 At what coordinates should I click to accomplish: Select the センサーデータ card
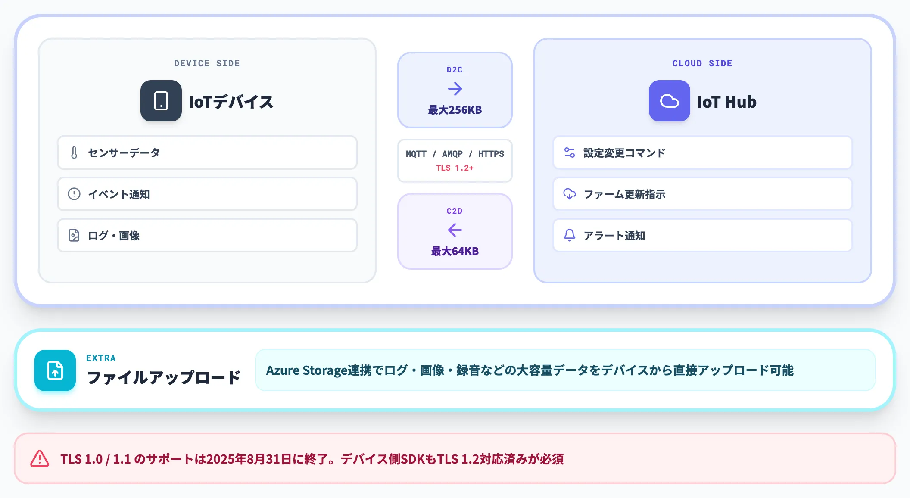(x=207, y=153)
